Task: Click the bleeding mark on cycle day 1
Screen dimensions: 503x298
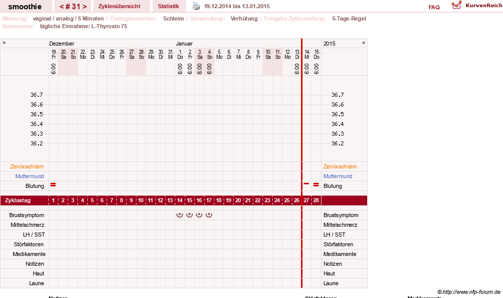Action: pyautogui.click(x=53, y=185)
